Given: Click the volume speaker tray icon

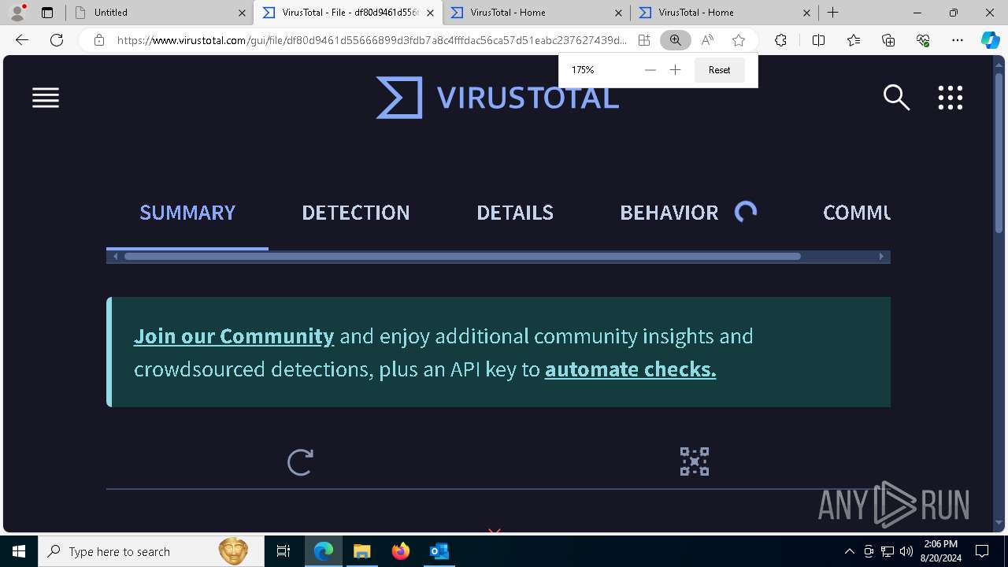Looking at the screenshot, I should (x=906, y=551).
